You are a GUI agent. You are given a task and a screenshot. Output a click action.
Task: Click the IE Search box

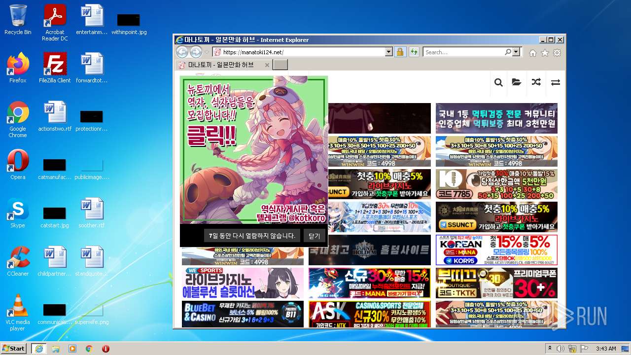(463, 52)
